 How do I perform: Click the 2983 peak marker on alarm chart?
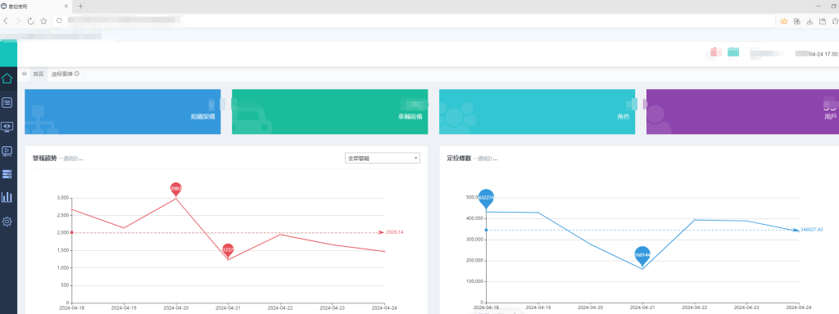coord(176,189)
